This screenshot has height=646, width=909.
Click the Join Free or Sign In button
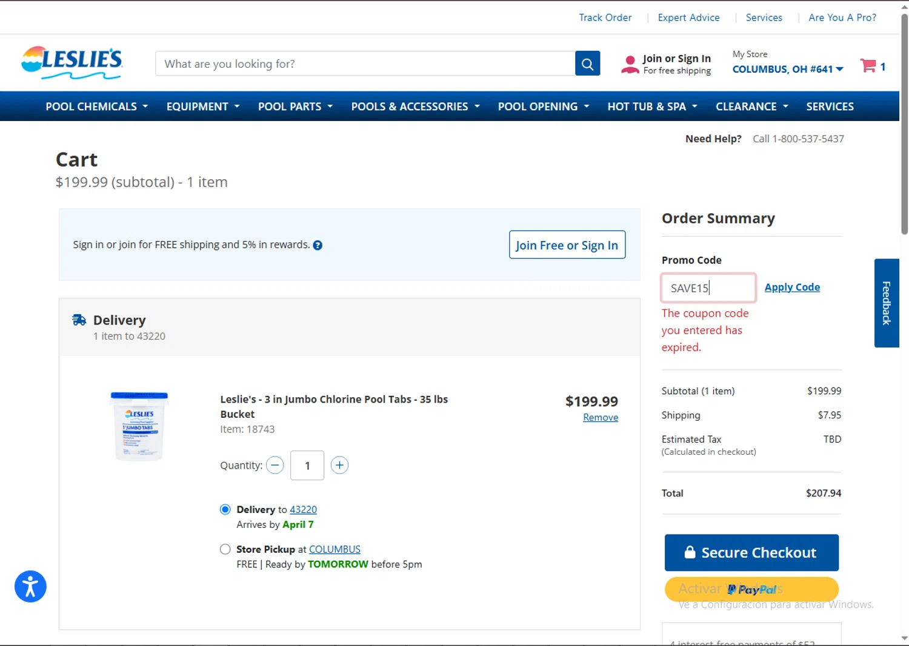tap(567, 245)
